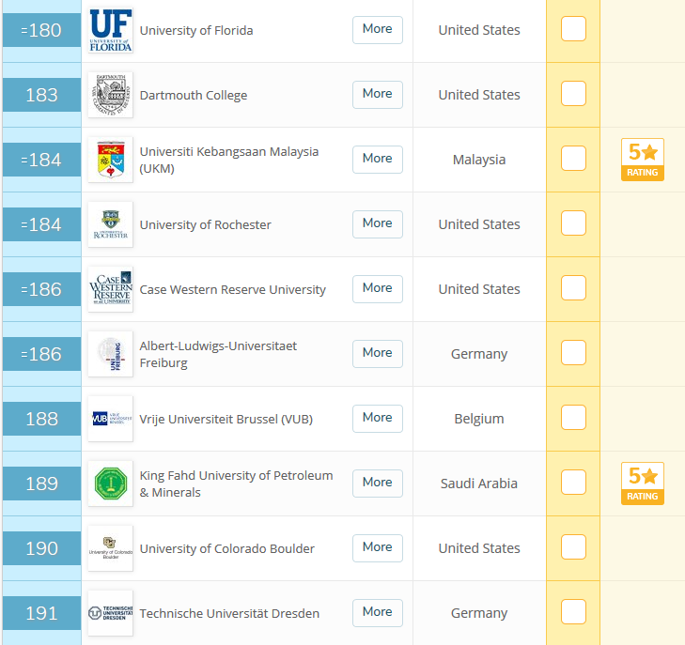Click the King Fahd University green logo
This screenshot has width=685, height=645.
110,484
